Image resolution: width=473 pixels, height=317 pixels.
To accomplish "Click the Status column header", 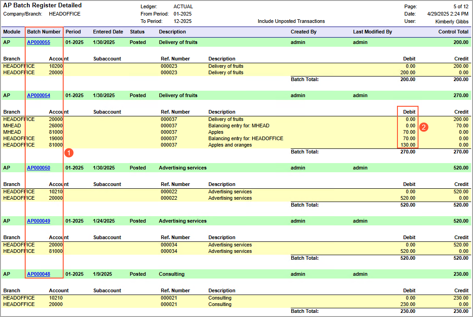I will tap(137, 32).
